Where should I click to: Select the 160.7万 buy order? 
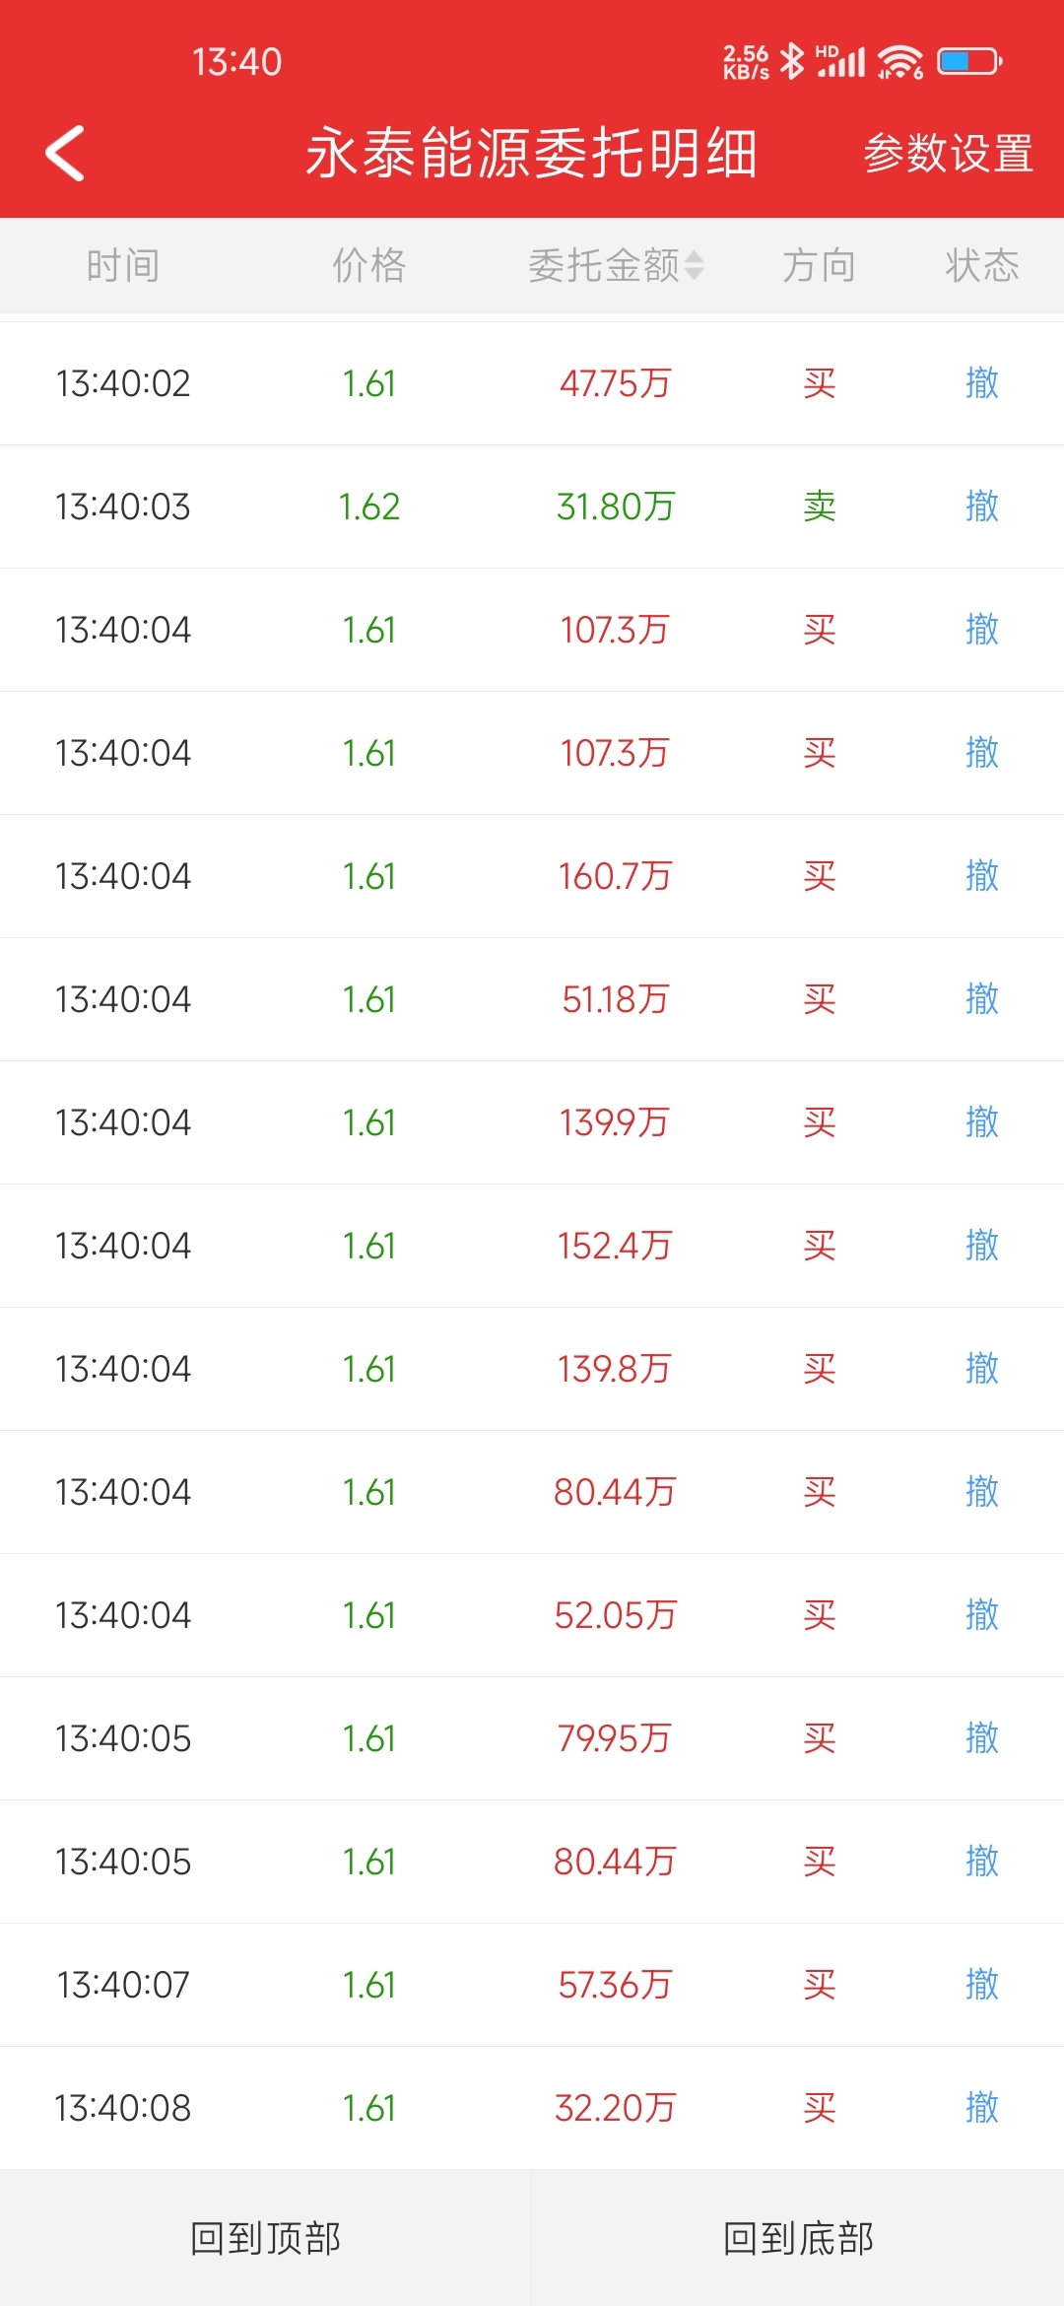tap(615, 876)
